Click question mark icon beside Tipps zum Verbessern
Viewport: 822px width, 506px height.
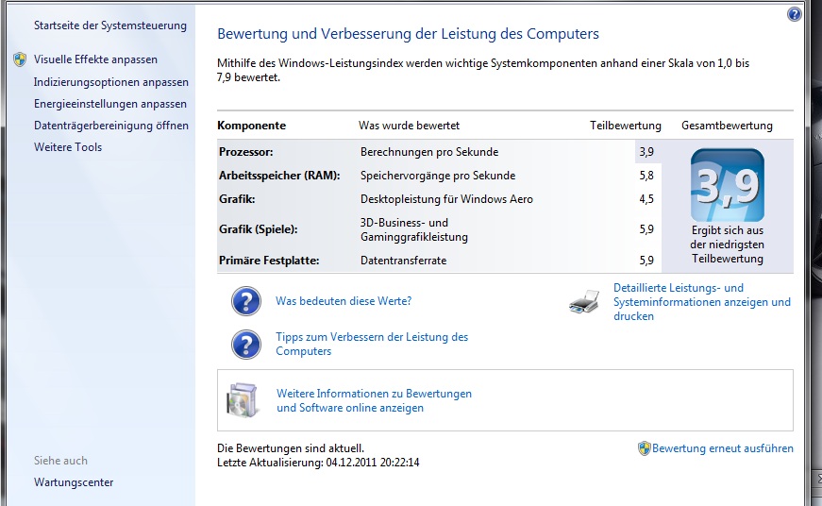coord(246,344)
